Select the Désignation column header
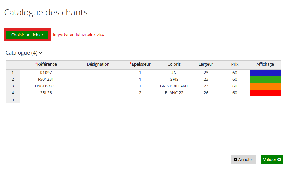 98,64
